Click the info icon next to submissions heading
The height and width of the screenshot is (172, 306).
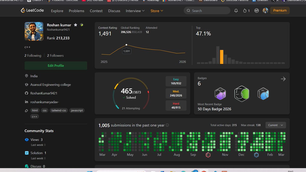click(x=167, y=125)
